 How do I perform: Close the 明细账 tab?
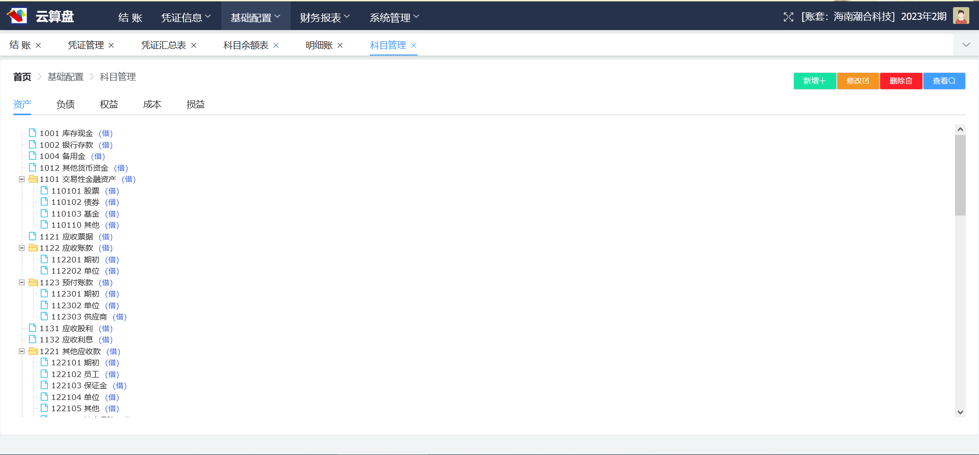click(x=340, y=45)
